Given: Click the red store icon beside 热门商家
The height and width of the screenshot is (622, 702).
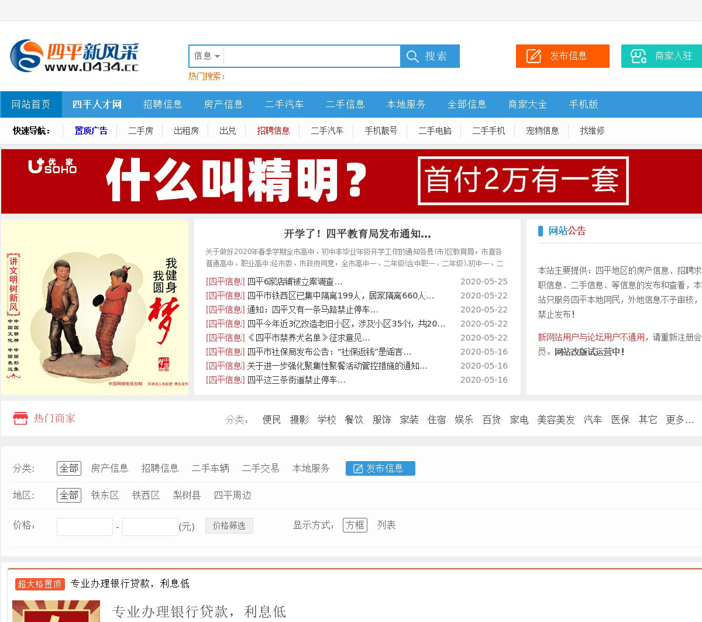Looking at the screenshot, I should click(x=20, y=418).
